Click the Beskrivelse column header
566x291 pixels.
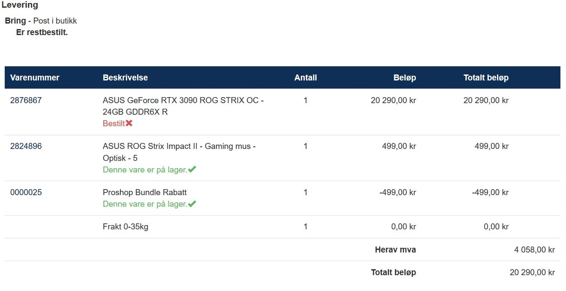[x=125, y=77]
